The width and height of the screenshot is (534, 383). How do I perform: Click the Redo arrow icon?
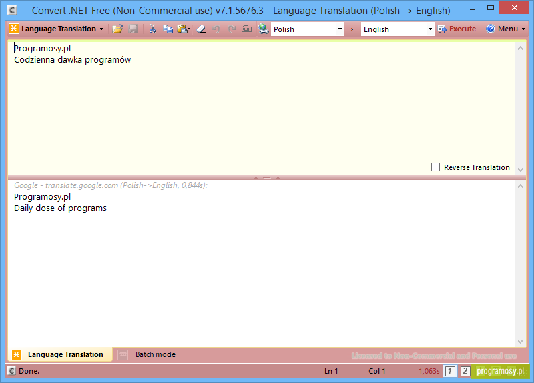(232, 29)
